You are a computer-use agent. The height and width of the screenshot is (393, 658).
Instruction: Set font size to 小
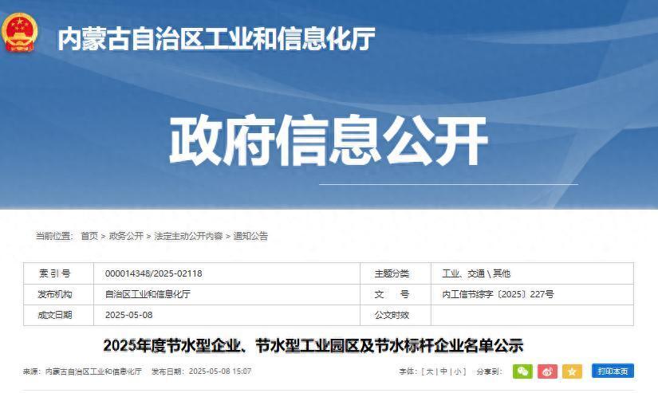pyautogui.click(x=458, y=371)
